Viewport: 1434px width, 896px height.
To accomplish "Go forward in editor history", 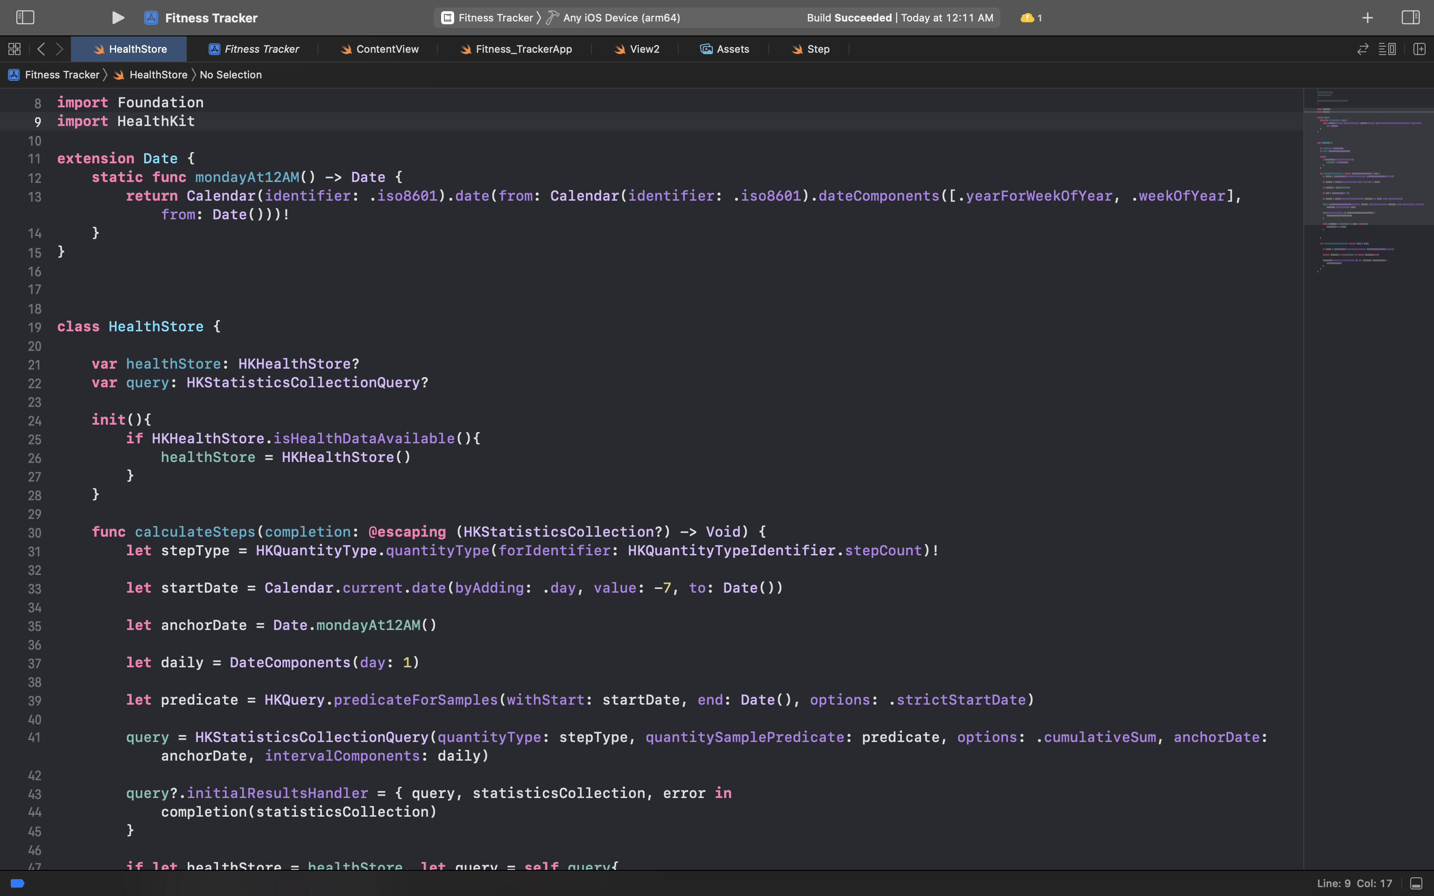I will pyautogui.click(x=59, y=49).
